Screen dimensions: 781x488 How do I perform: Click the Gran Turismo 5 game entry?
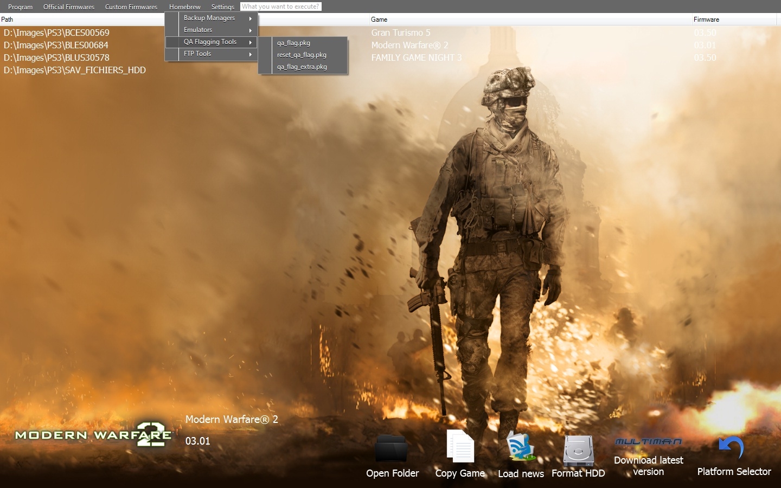(x=401, y=33)
